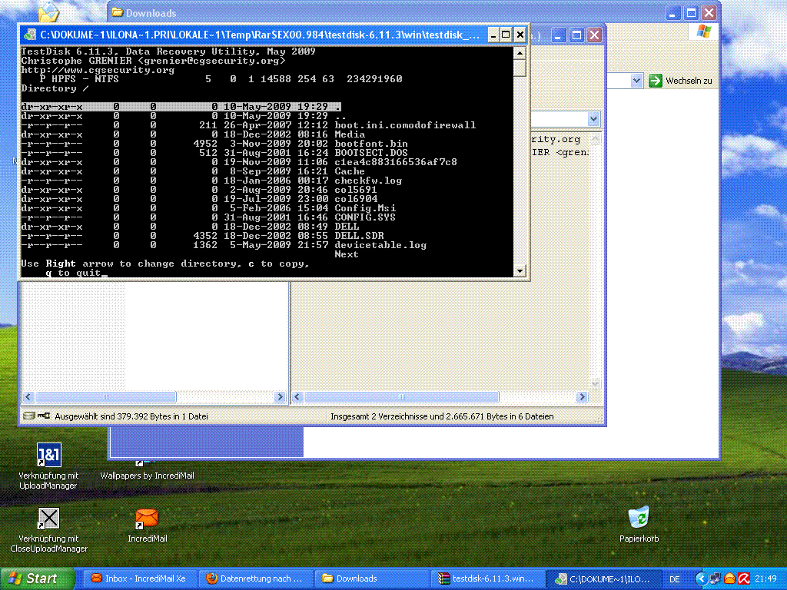Switch to Downloads taskbar button
Viewport: 787px width, 590px height.
pyautogui.click(x=371, y=578)
